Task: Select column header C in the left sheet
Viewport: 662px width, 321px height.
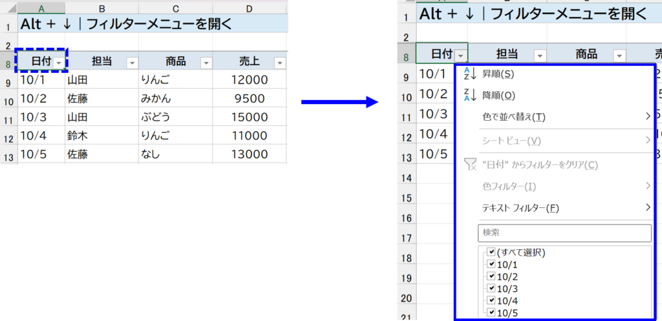Action: [x=176, y=8]
